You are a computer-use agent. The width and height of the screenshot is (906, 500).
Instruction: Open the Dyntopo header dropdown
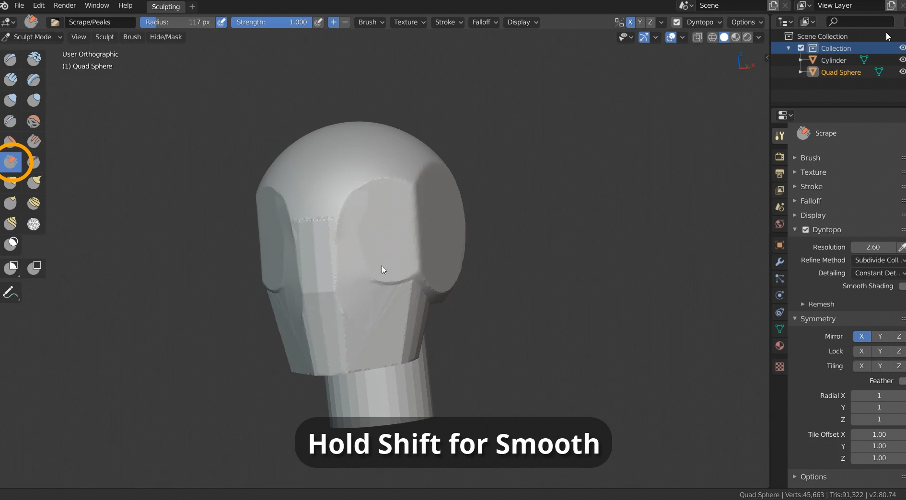tap(704, 22)
